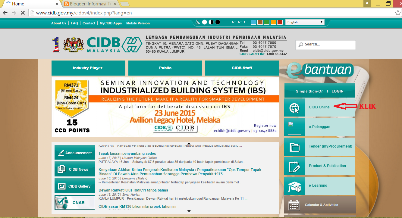Image resolution: width=402 pixels, height=218 pixels.
Task: Bookmark the page with star icon
Action: coord(397,13)
